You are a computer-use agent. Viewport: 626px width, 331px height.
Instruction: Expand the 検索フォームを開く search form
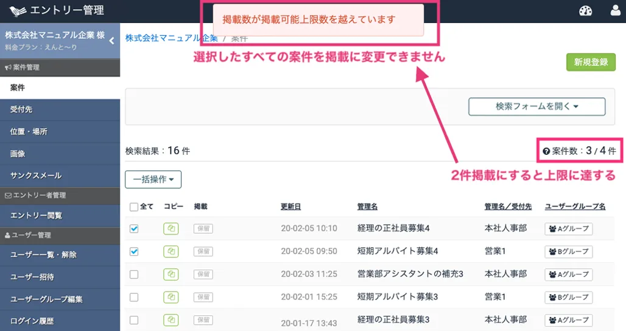[536, 106]
